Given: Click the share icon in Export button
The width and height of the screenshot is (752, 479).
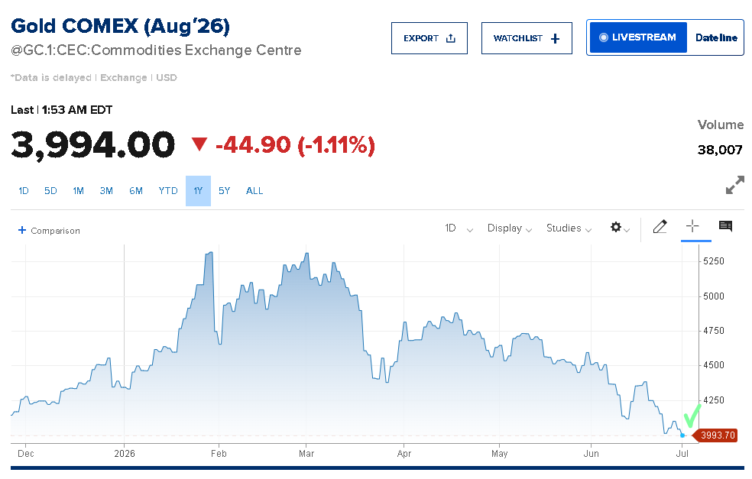Looking at the screenshot, I should [450, 38].
